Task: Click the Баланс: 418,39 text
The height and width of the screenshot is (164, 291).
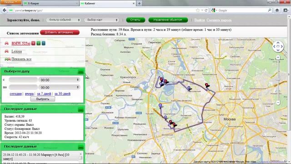Action: (14, 117)
